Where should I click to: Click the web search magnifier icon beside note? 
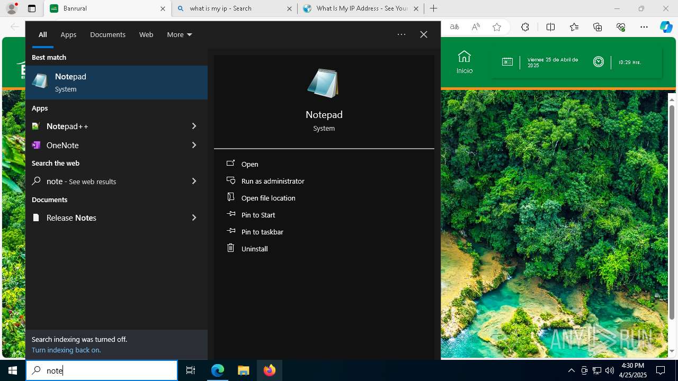click(x=36, y=181)
